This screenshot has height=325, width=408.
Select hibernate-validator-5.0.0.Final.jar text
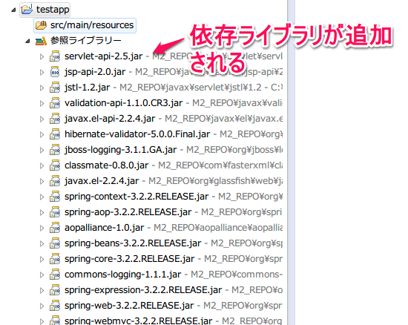(x=137, y=134)
